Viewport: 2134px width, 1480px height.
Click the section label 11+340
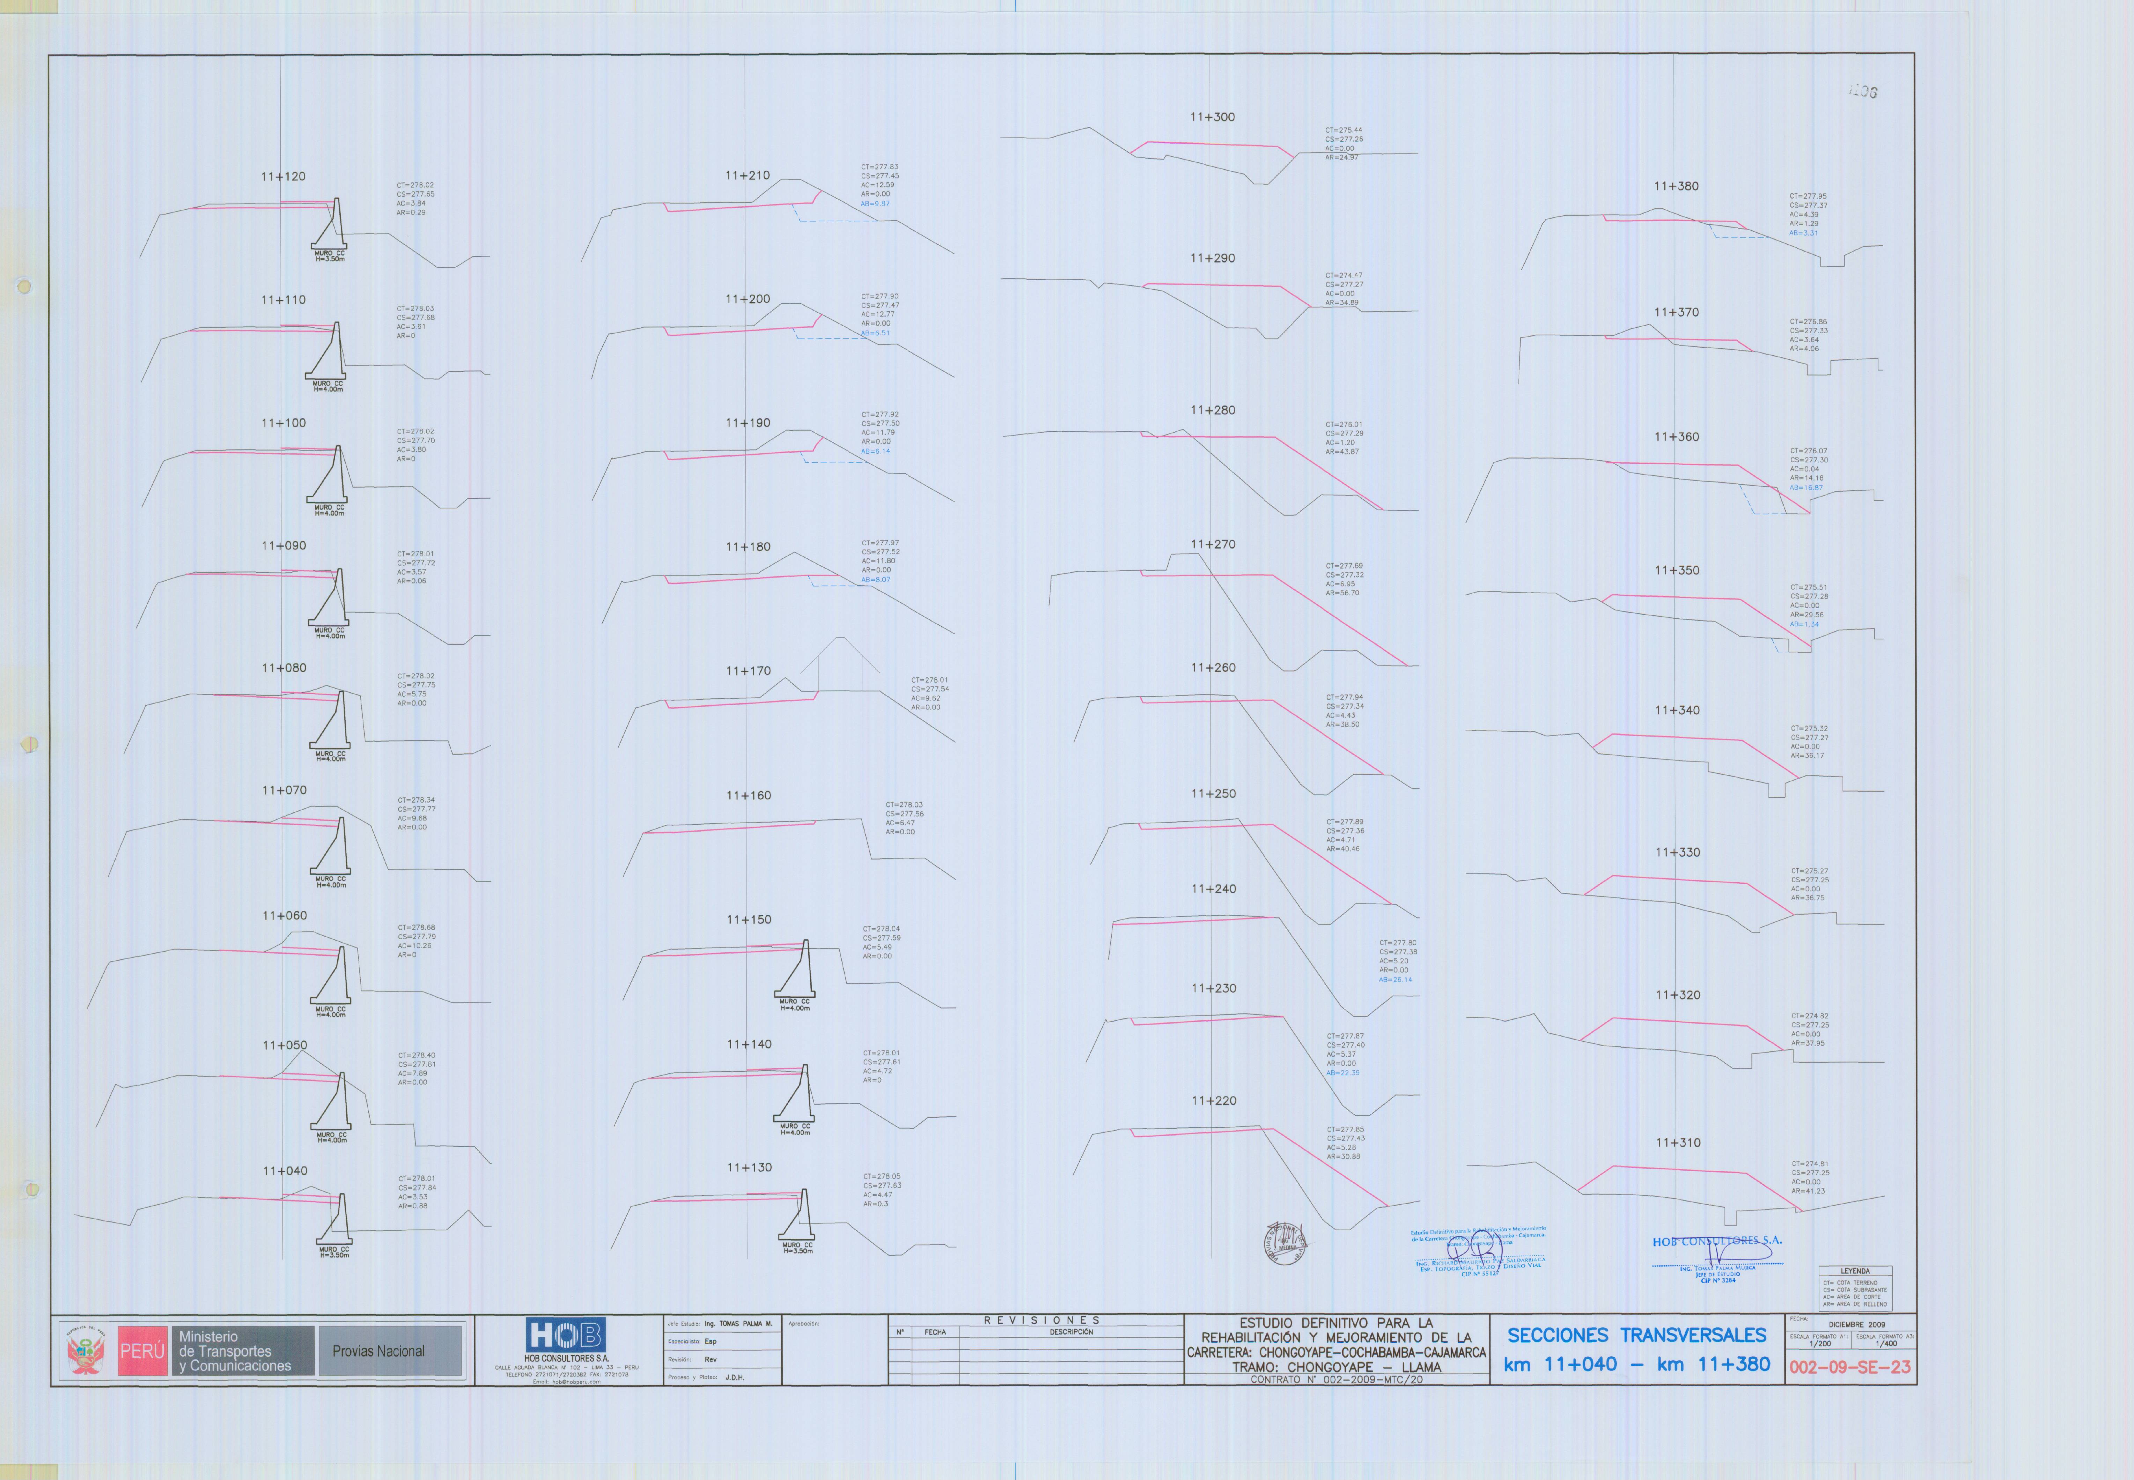click(x=1678, y=710)
